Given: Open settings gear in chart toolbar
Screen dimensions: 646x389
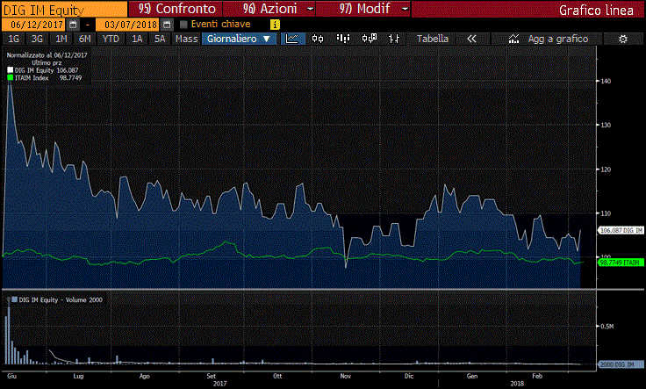Looking at the screenshot, I should tap(622, 40).
